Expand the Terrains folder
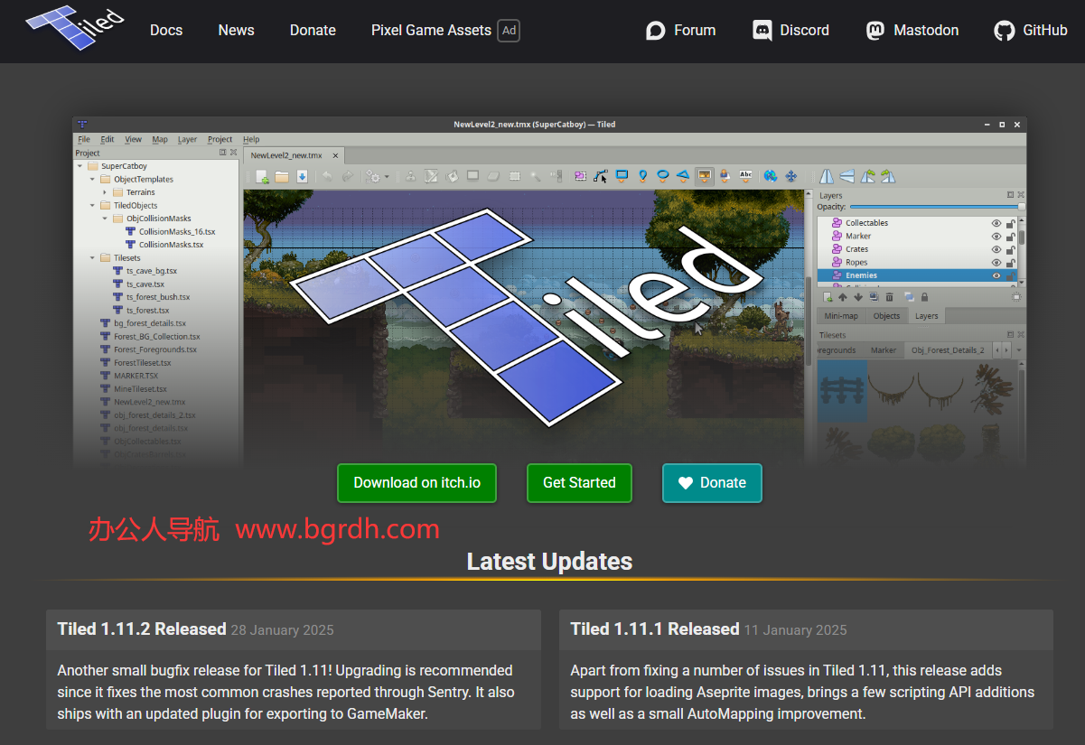1085x745 pixels. 105,192
